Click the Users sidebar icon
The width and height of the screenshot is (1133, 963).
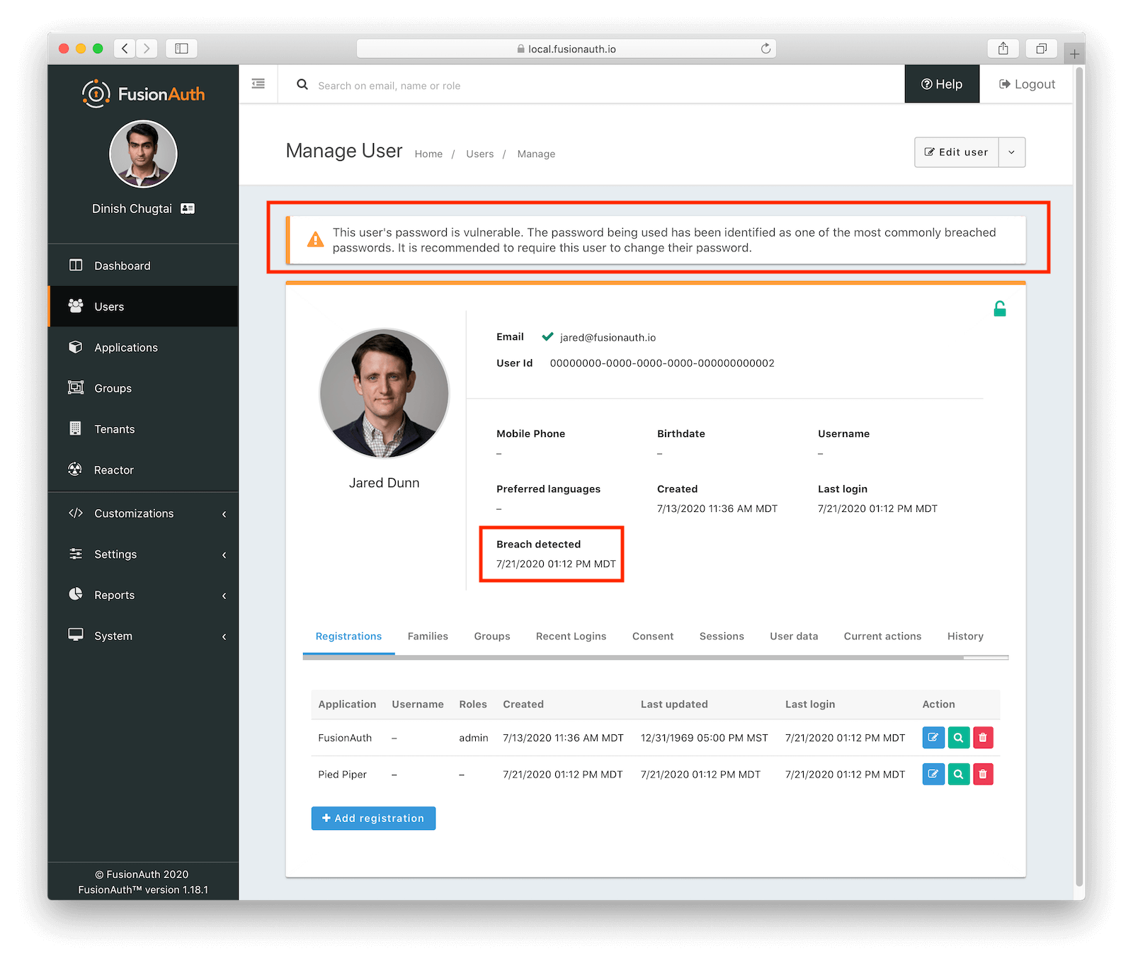pos(76,305)
